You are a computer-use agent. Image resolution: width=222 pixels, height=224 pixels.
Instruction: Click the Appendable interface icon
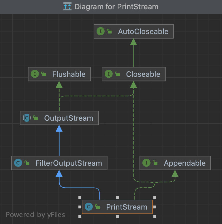(147, 163)
